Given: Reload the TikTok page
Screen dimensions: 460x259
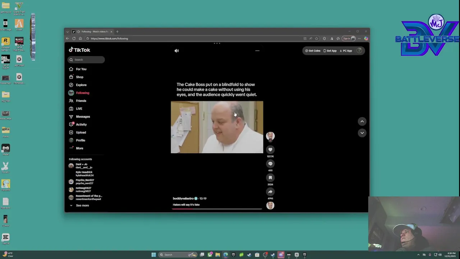Looking at the screenshot, I should pyautogui.click(x=74, y=38).
